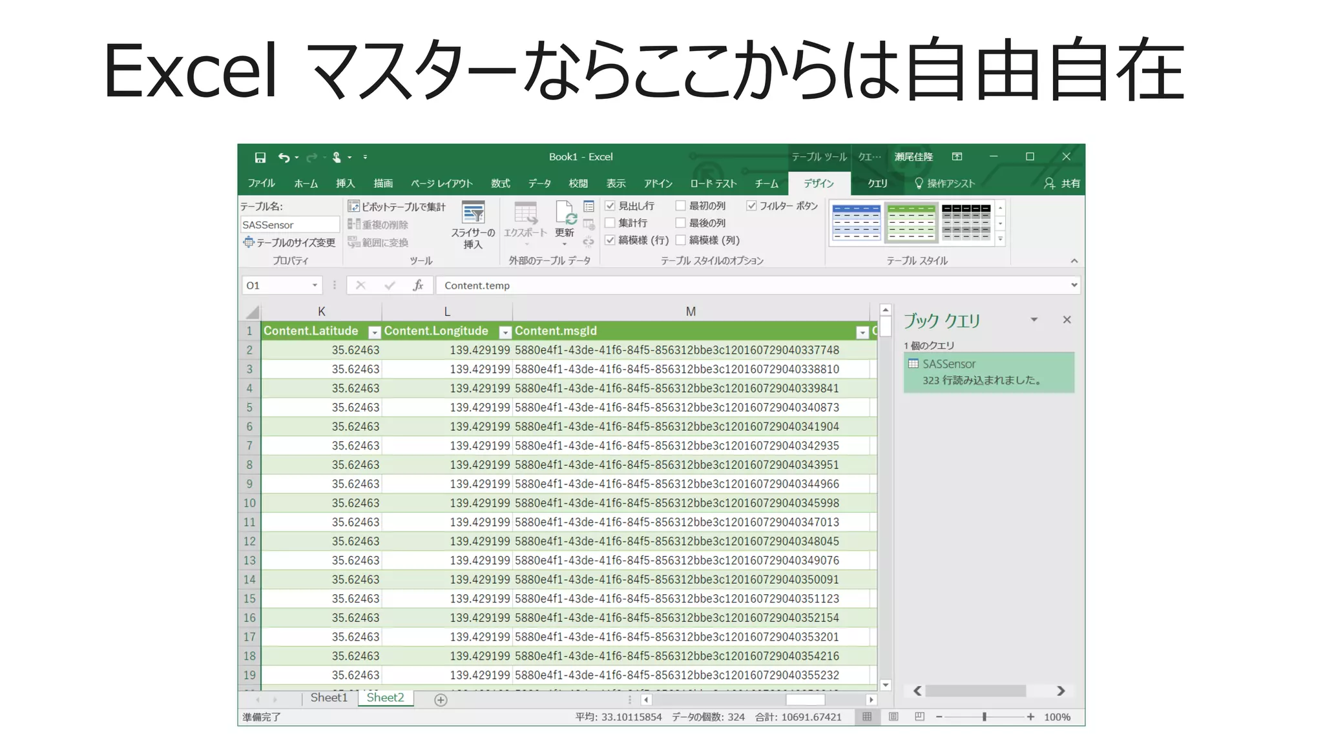Open Content.msgId filter dropdown
Image resolution: width=1323 pixels, height=744 pixels.
coord(862,332)
